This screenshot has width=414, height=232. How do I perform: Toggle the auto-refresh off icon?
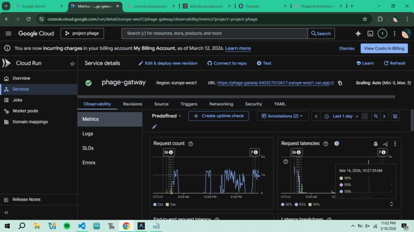395,116
